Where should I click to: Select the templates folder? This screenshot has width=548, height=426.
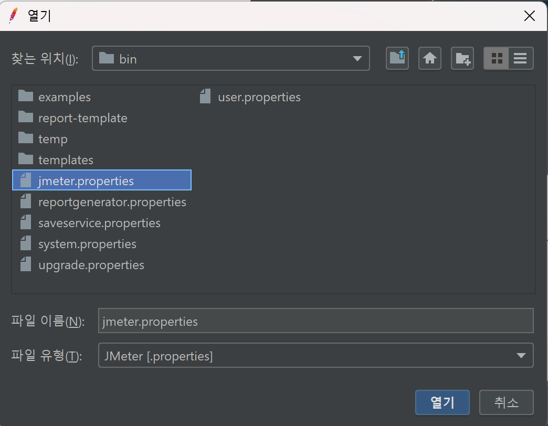pyautogui.click(x=56, y=159)
